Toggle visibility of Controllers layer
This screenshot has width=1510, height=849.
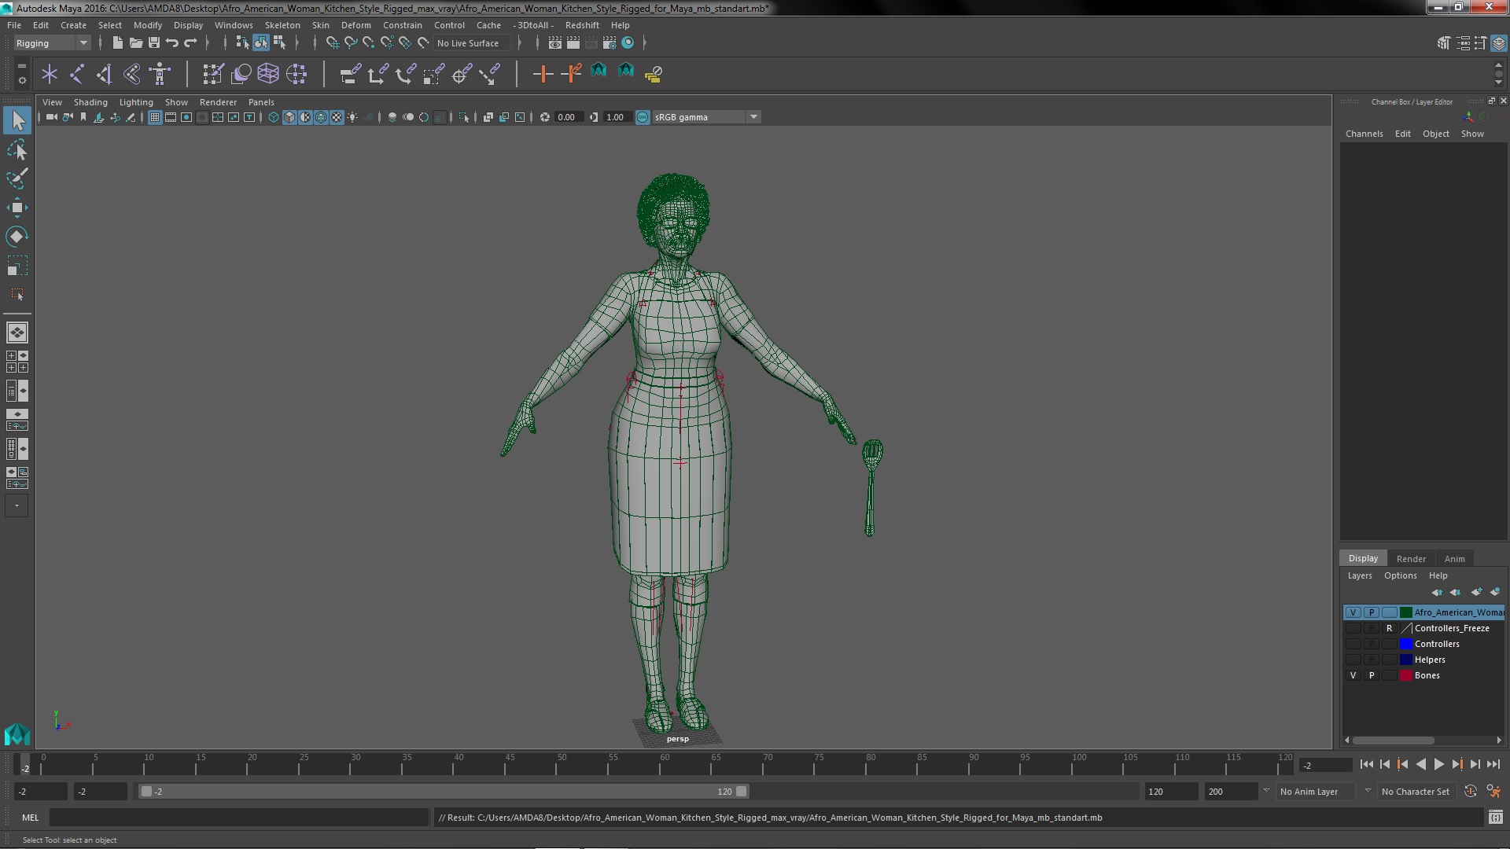pos(1353,644)
